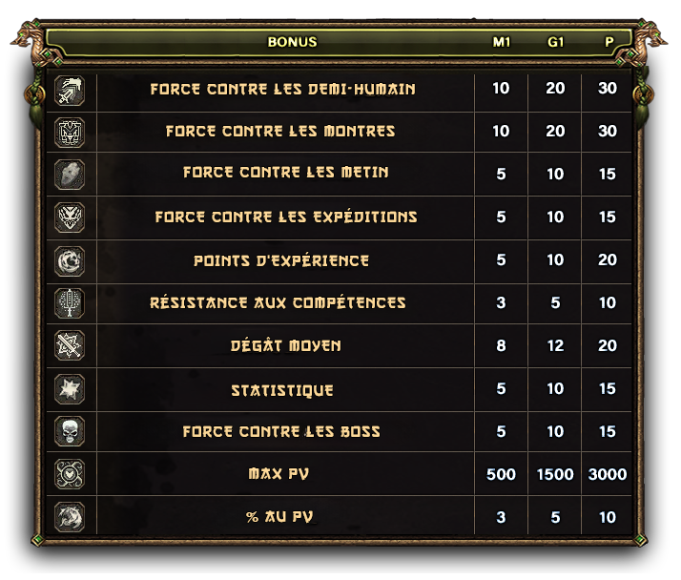Viewport: 681px width, 580px height.
Task: Select the heart emblem Max PV icon
Action: pyautogui.click(x=70, y=474)
